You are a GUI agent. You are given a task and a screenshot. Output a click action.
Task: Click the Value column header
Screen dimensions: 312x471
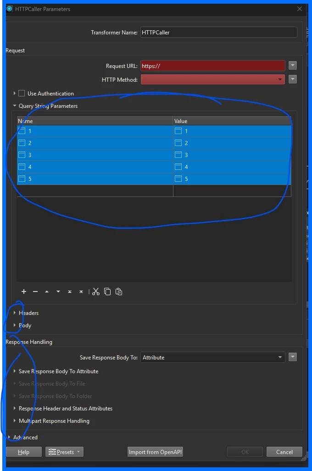pyautogui.click(x=232, y=121)
